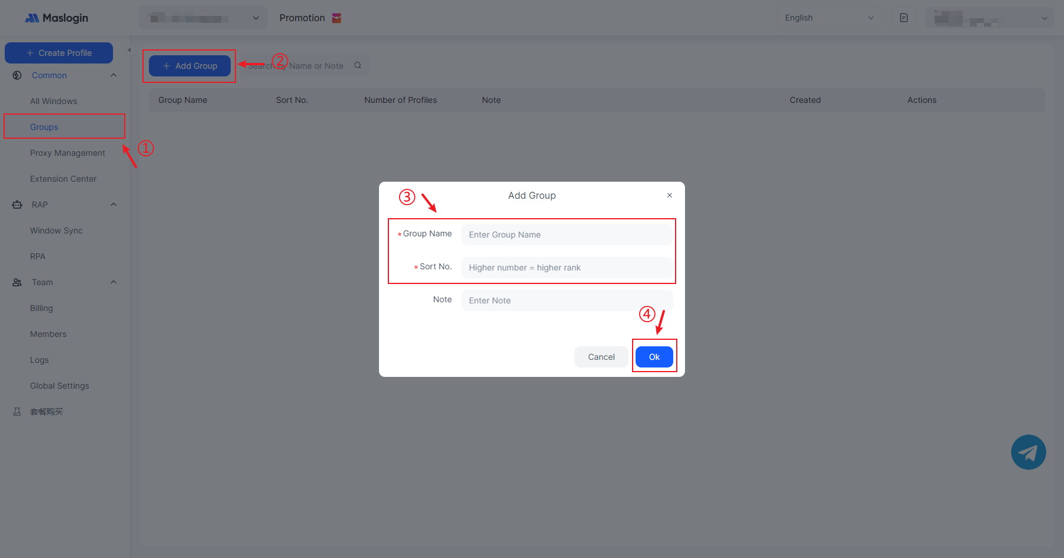
Task: Collapse the RAP section chevron
Action: click(x=114, y=205)
